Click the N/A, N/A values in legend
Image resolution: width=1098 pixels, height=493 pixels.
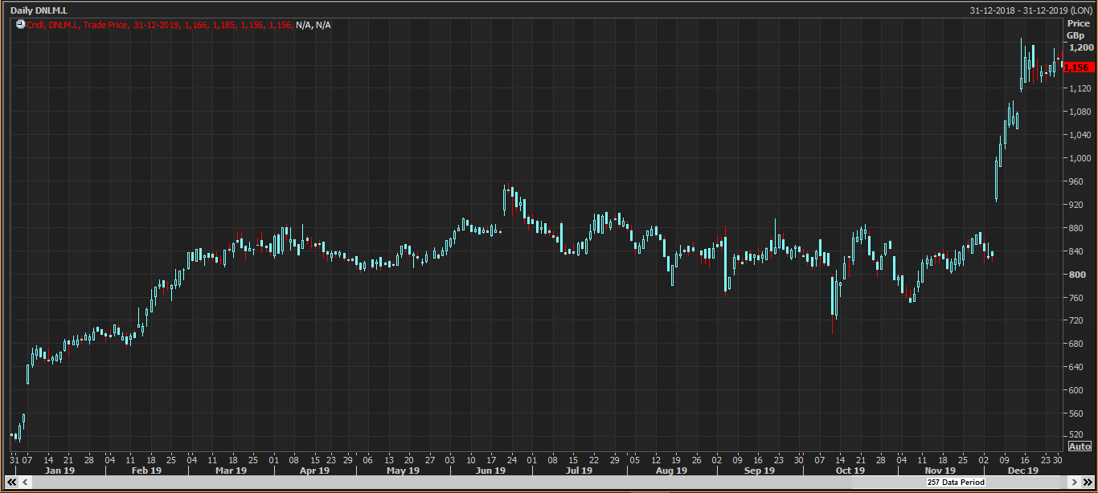click(x=313, y=25)
